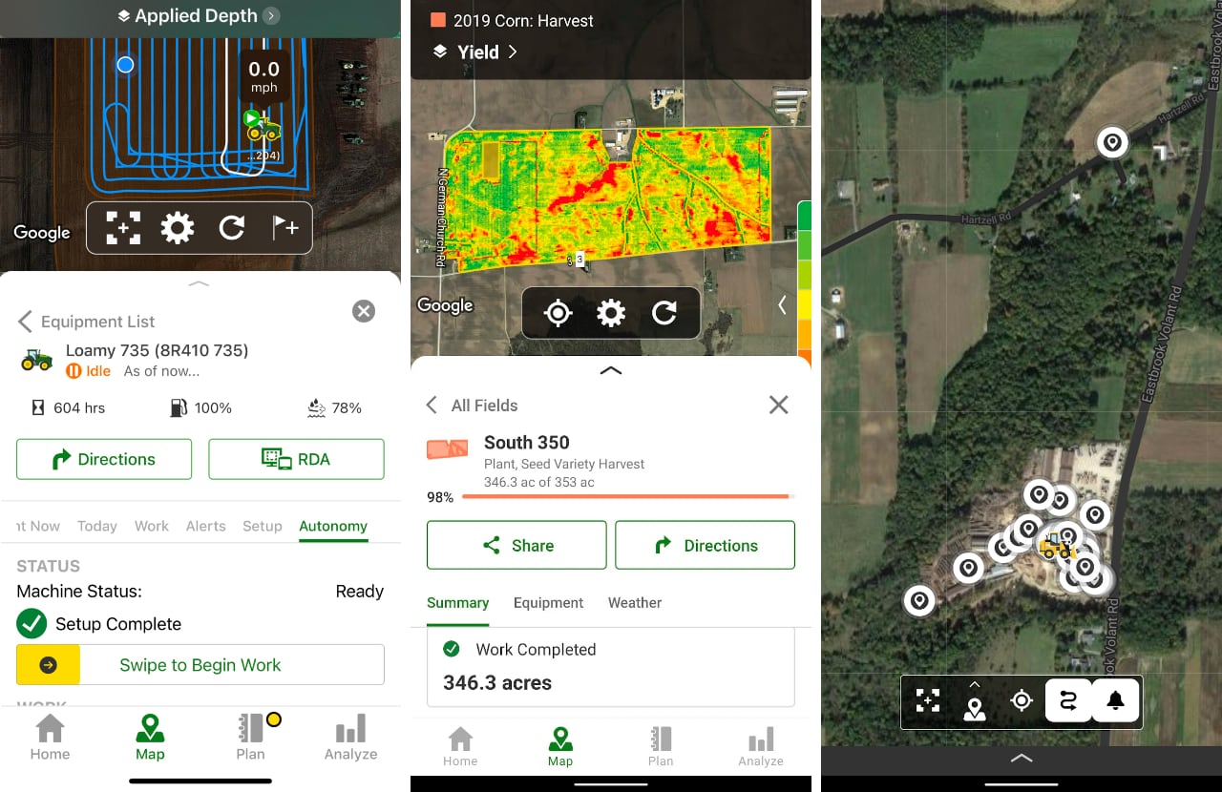Add a flag to the map

(285, 228)
